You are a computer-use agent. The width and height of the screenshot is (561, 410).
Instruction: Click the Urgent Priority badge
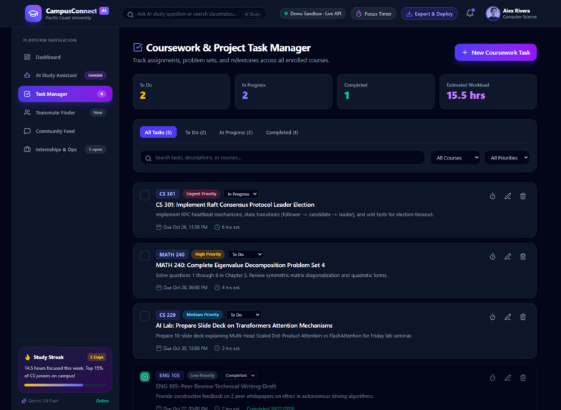point(202,194)
